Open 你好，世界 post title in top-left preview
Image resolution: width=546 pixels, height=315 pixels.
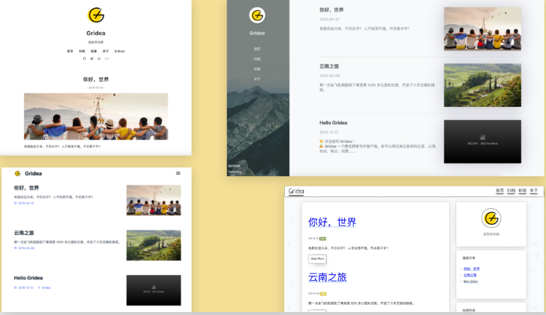coord(95,79)
